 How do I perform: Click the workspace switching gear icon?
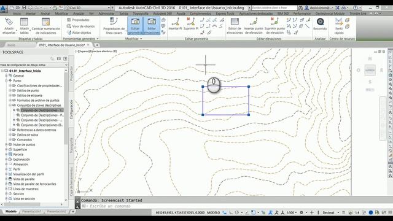coord(302,212)
